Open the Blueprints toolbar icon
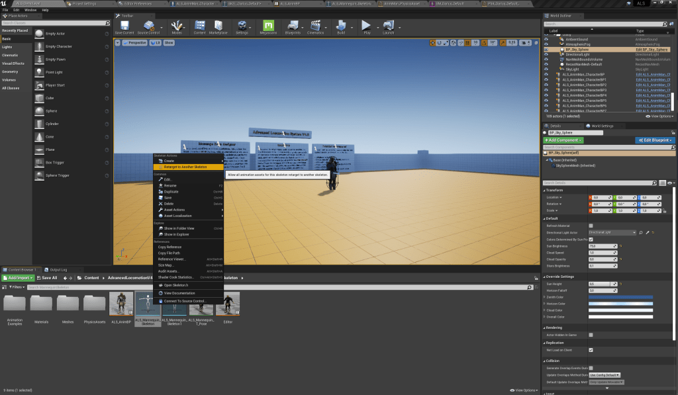Screen dimensions: 678x395 tap(293, 26)
